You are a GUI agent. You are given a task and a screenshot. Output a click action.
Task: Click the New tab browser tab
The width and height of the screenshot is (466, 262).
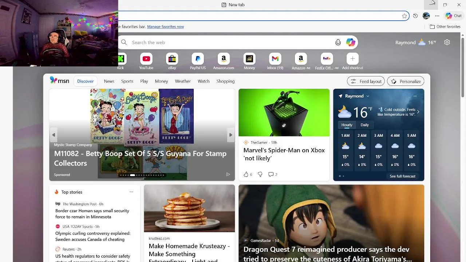(233, 5)
